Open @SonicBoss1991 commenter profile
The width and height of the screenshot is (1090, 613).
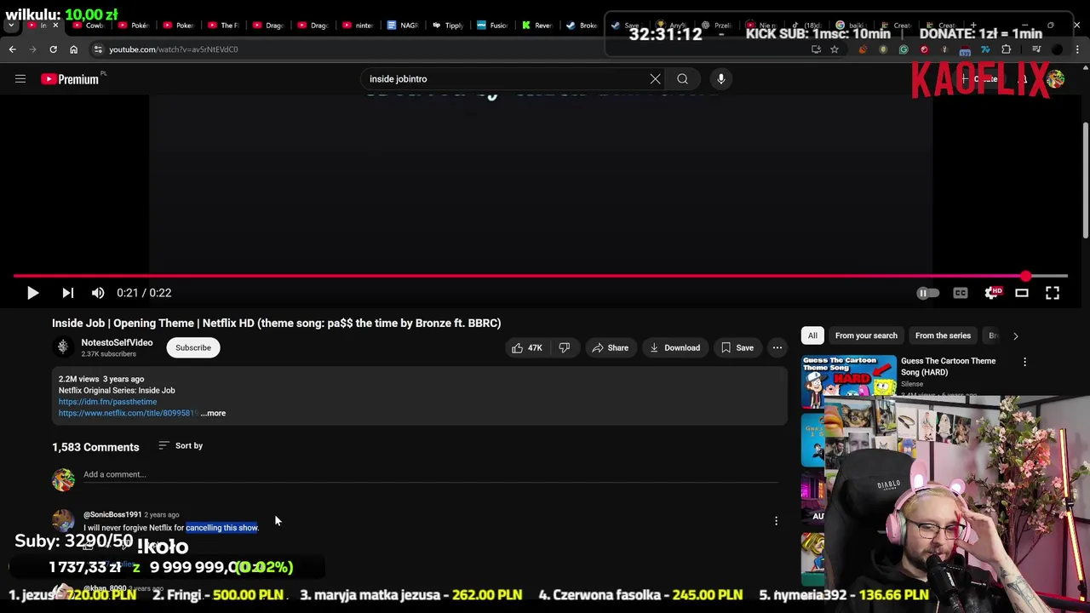tap(112, 514)
